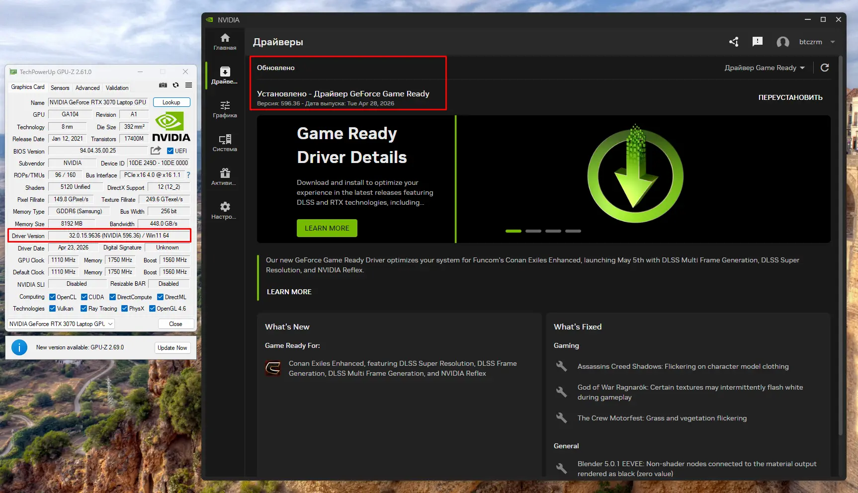
Task: Toggle the CUDA checkbox
Action: click(x=85, y=297)
